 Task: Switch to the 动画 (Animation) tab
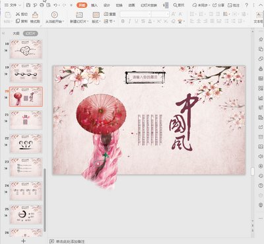click(131, 5)
